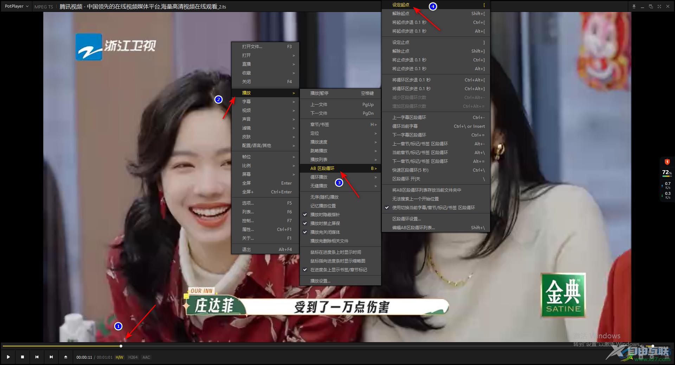This screenshot has width=675, height=365.
Task: Expand the 收藏 submenu
Action: [265, 73]
